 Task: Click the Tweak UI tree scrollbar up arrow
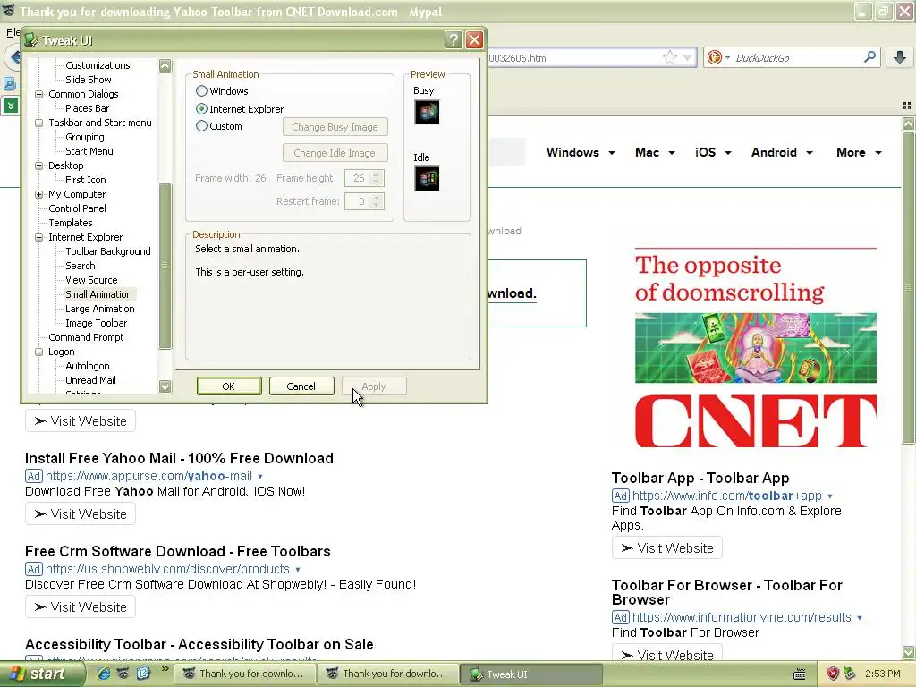pyautogui.click(x=165, y=65)
